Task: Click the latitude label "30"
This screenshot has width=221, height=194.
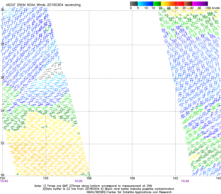Action: tap(2, 10)
